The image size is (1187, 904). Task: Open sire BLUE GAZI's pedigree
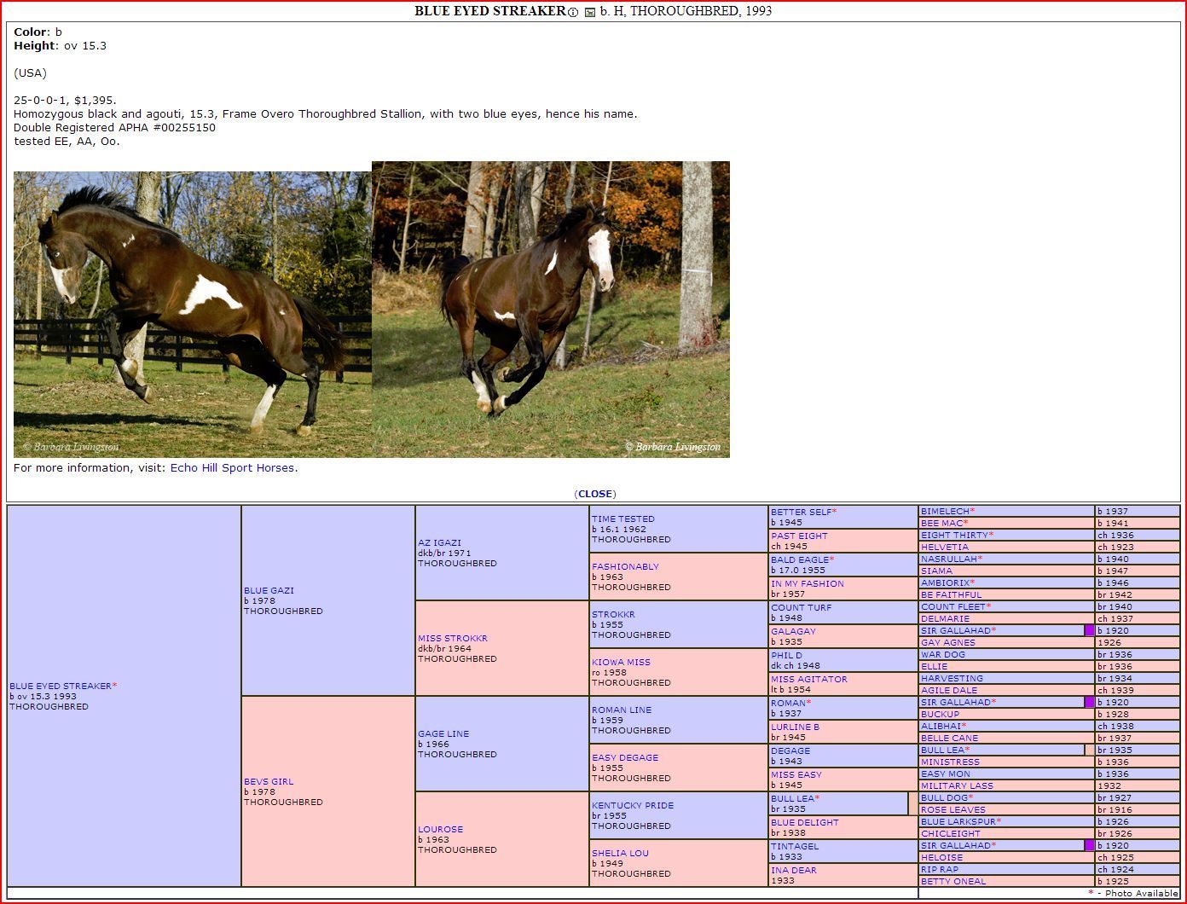coord(269,590)
